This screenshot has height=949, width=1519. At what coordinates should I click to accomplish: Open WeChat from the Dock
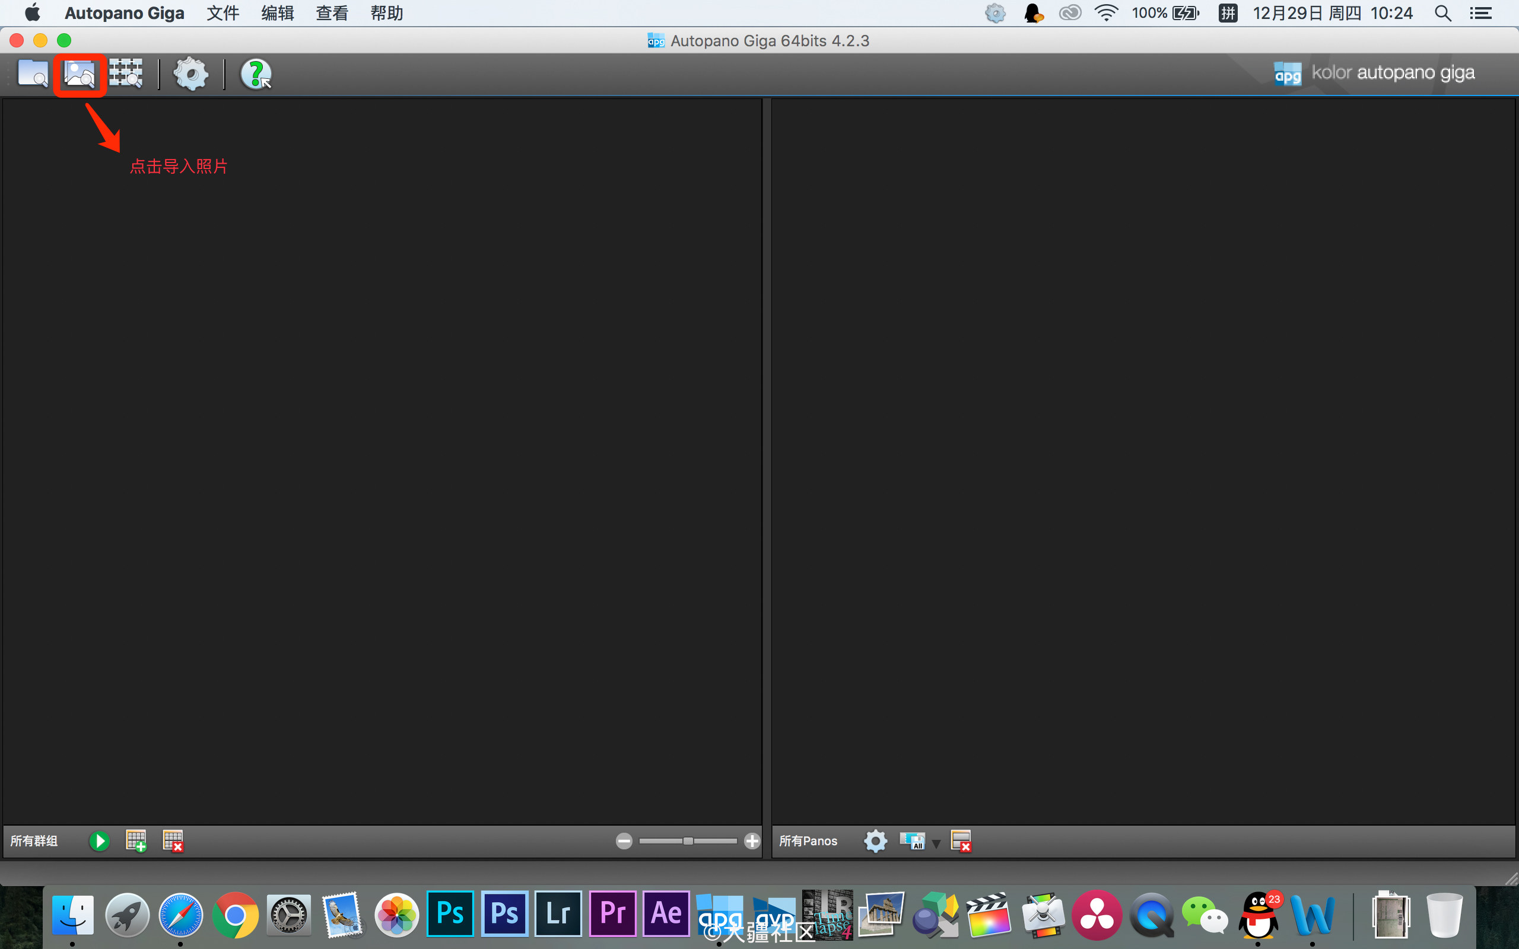coord(1205,915)
